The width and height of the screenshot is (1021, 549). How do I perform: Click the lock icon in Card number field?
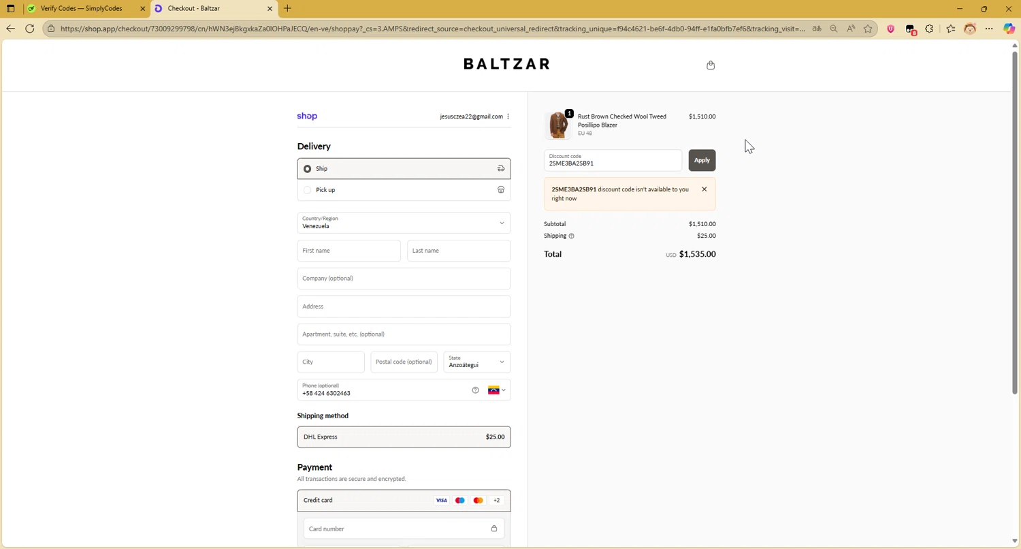(x=494, y=529)
